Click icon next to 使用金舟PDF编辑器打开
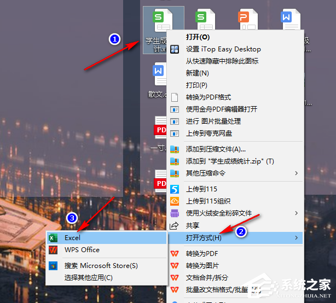The width and height of the screenshot is (336, 303). click(175, 109)
